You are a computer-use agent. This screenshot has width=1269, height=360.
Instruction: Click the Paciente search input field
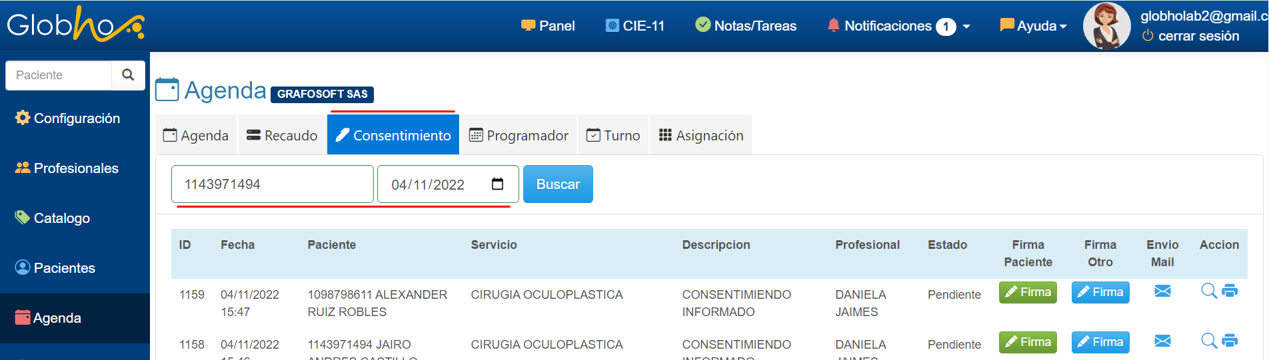[x=59, y=75]
